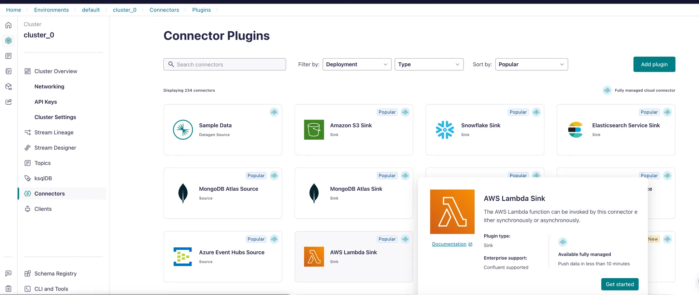This screenshot has height=295, width=699.
Task: Click the MongoDB Atlas Sink leaf logo
Action: click(x=314, y=193)
